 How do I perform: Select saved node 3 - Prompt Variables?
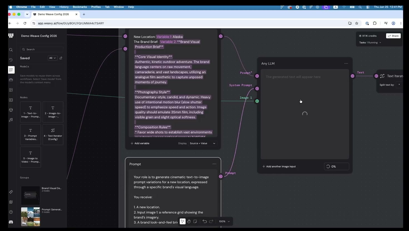coord(31,134)
